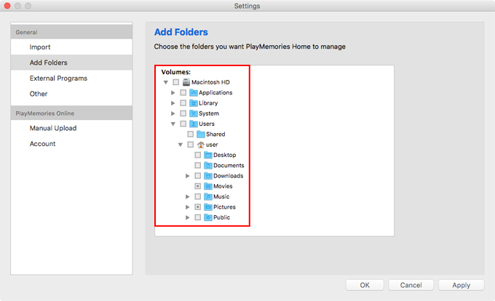Click the Apply button
This screenshot has height=301, width=495.
click(x=461, y=285)
